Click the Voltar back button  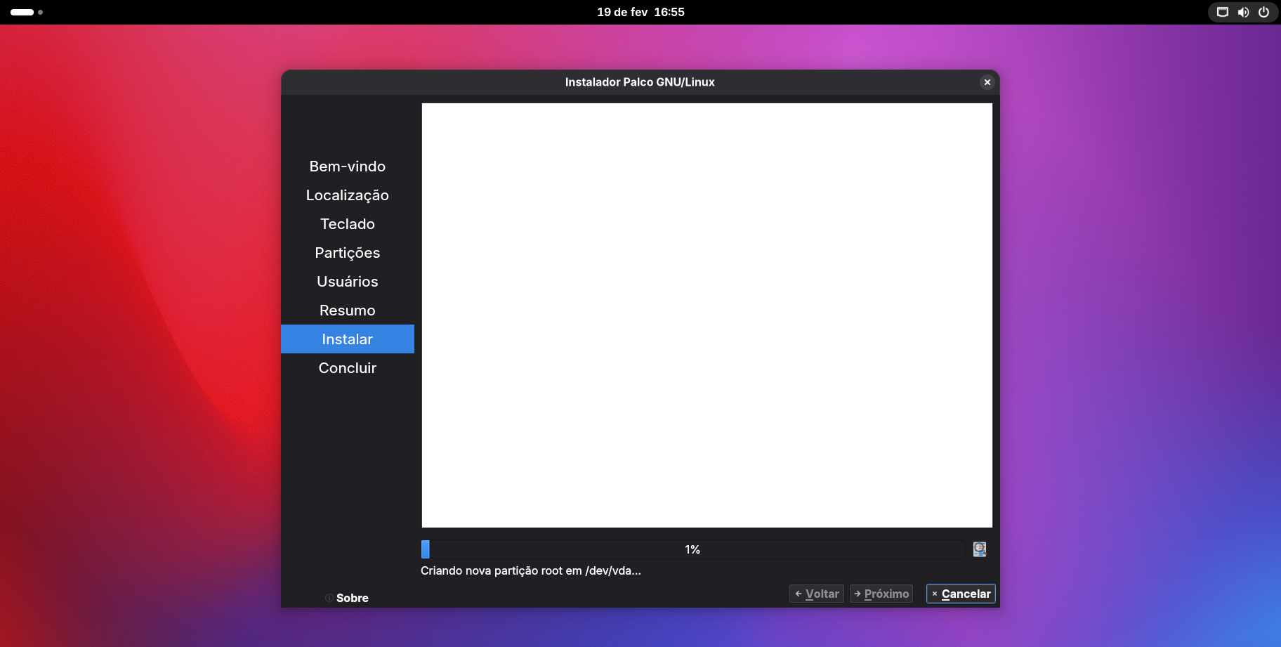point(816,594)
